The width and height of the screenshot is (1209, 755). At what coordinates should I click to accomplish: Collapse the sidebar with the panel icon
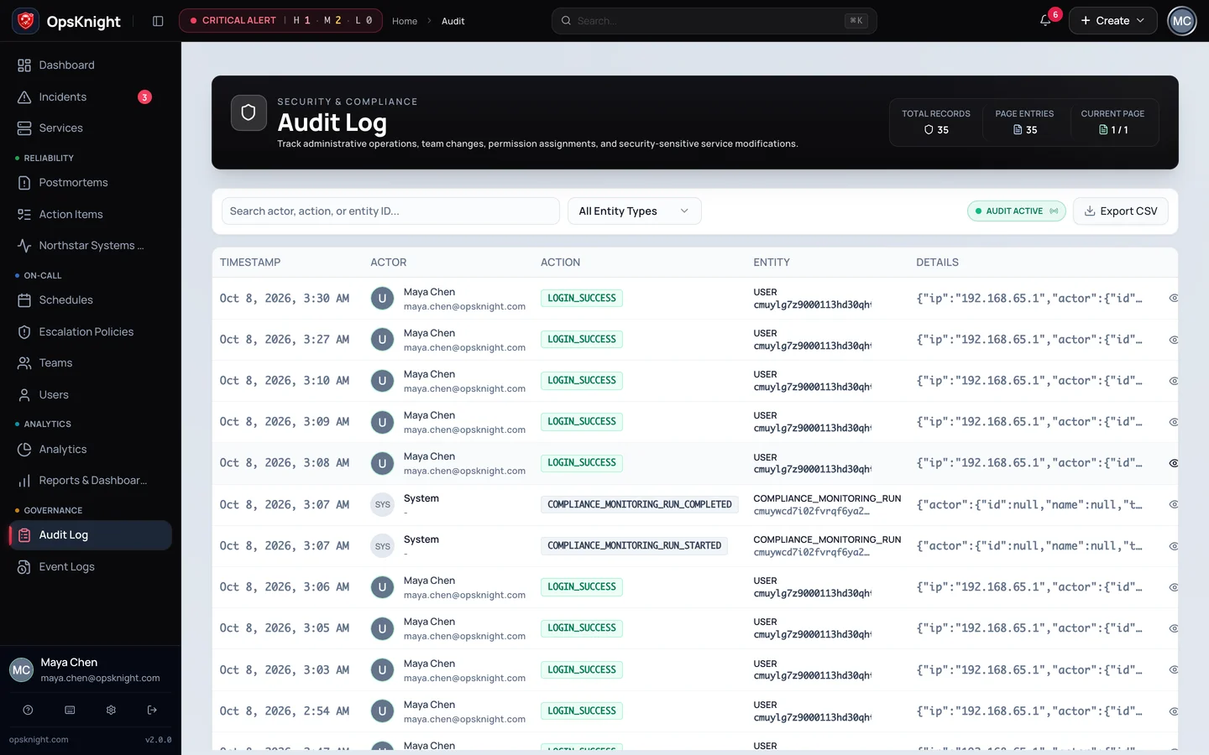(158, 21)
